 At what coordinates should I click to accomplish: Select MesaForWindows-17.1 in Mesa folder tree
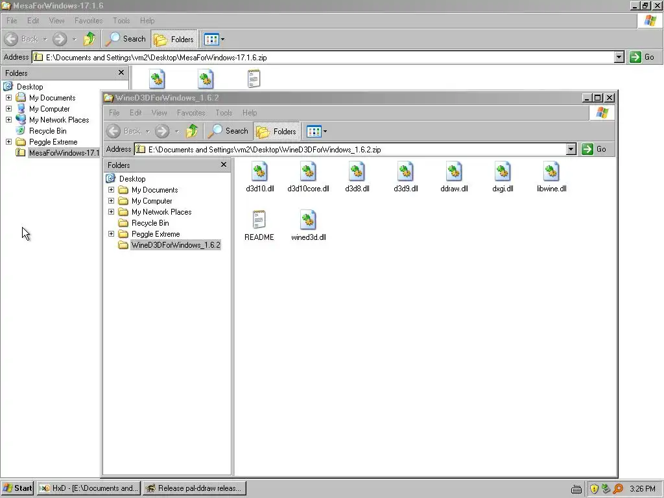coord(64,153)
